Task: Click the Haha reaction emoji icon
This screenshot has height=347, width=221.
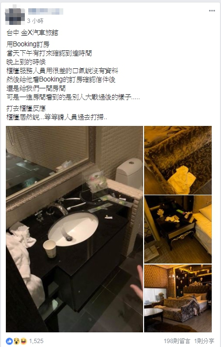Action: 24,341
